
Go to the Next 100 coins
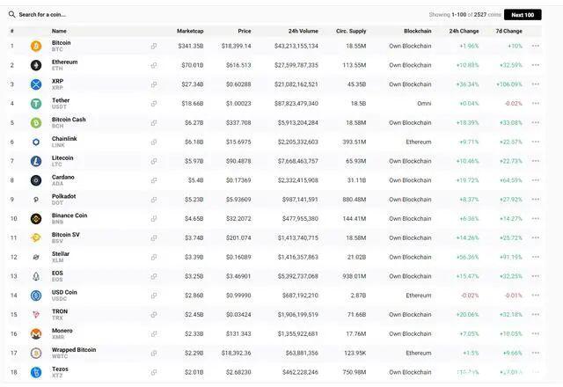coord(523,15)
